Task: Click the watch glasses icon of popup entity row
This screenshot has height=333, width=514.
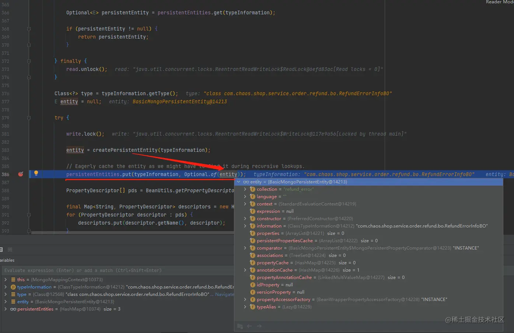Action: (x=246, y=182)
